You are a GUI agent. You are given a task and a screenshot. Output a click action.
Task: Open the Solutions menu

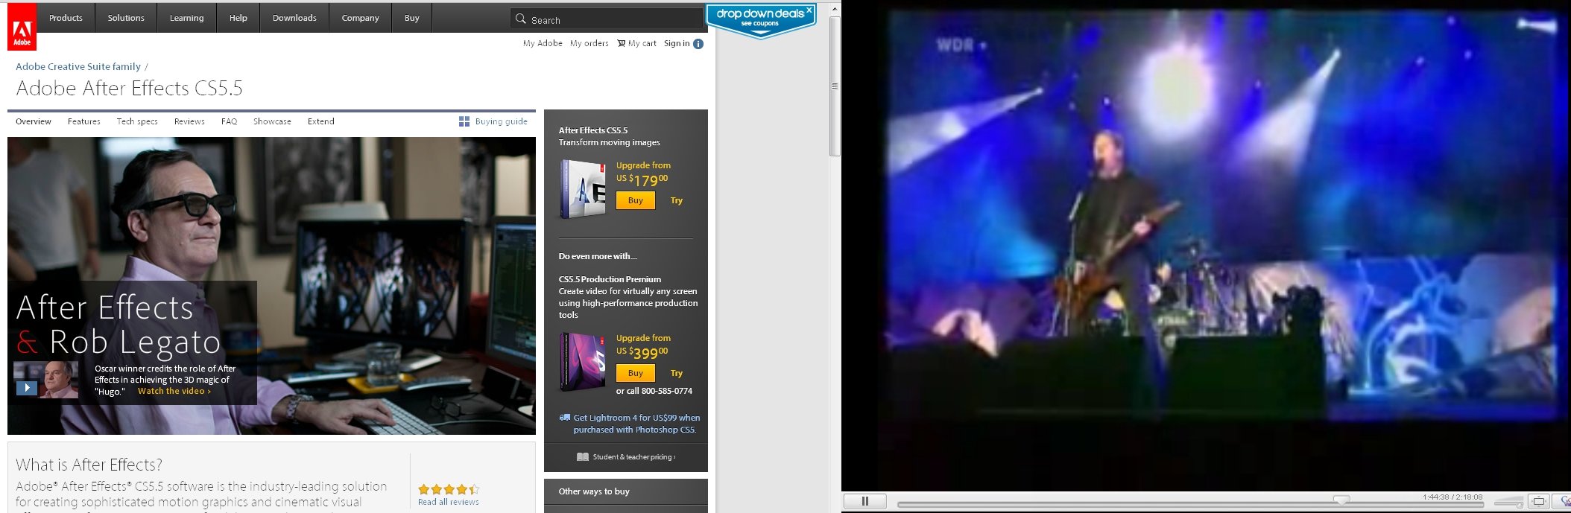click(126, 18)
